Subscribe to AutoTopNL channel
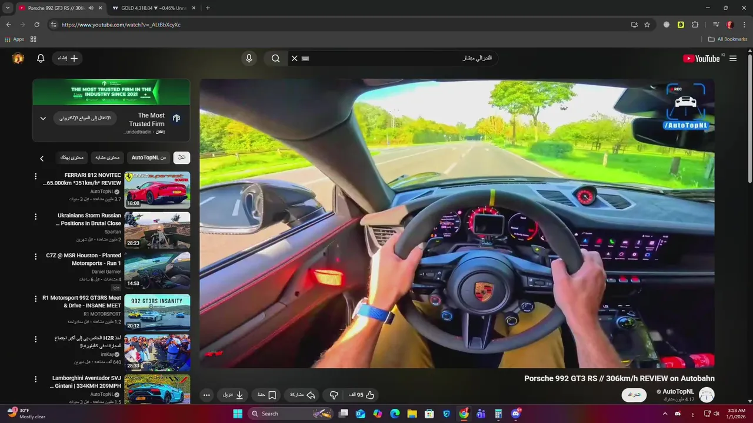Viewport: 753px width, 423px height. click(634, 395)
